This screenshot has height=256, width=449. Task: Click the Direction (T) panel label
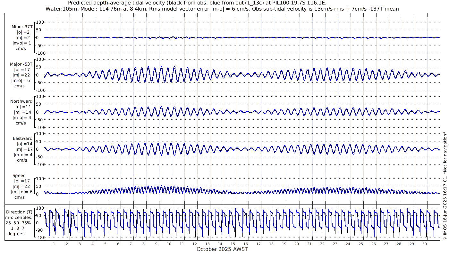[x=20, y=212]
